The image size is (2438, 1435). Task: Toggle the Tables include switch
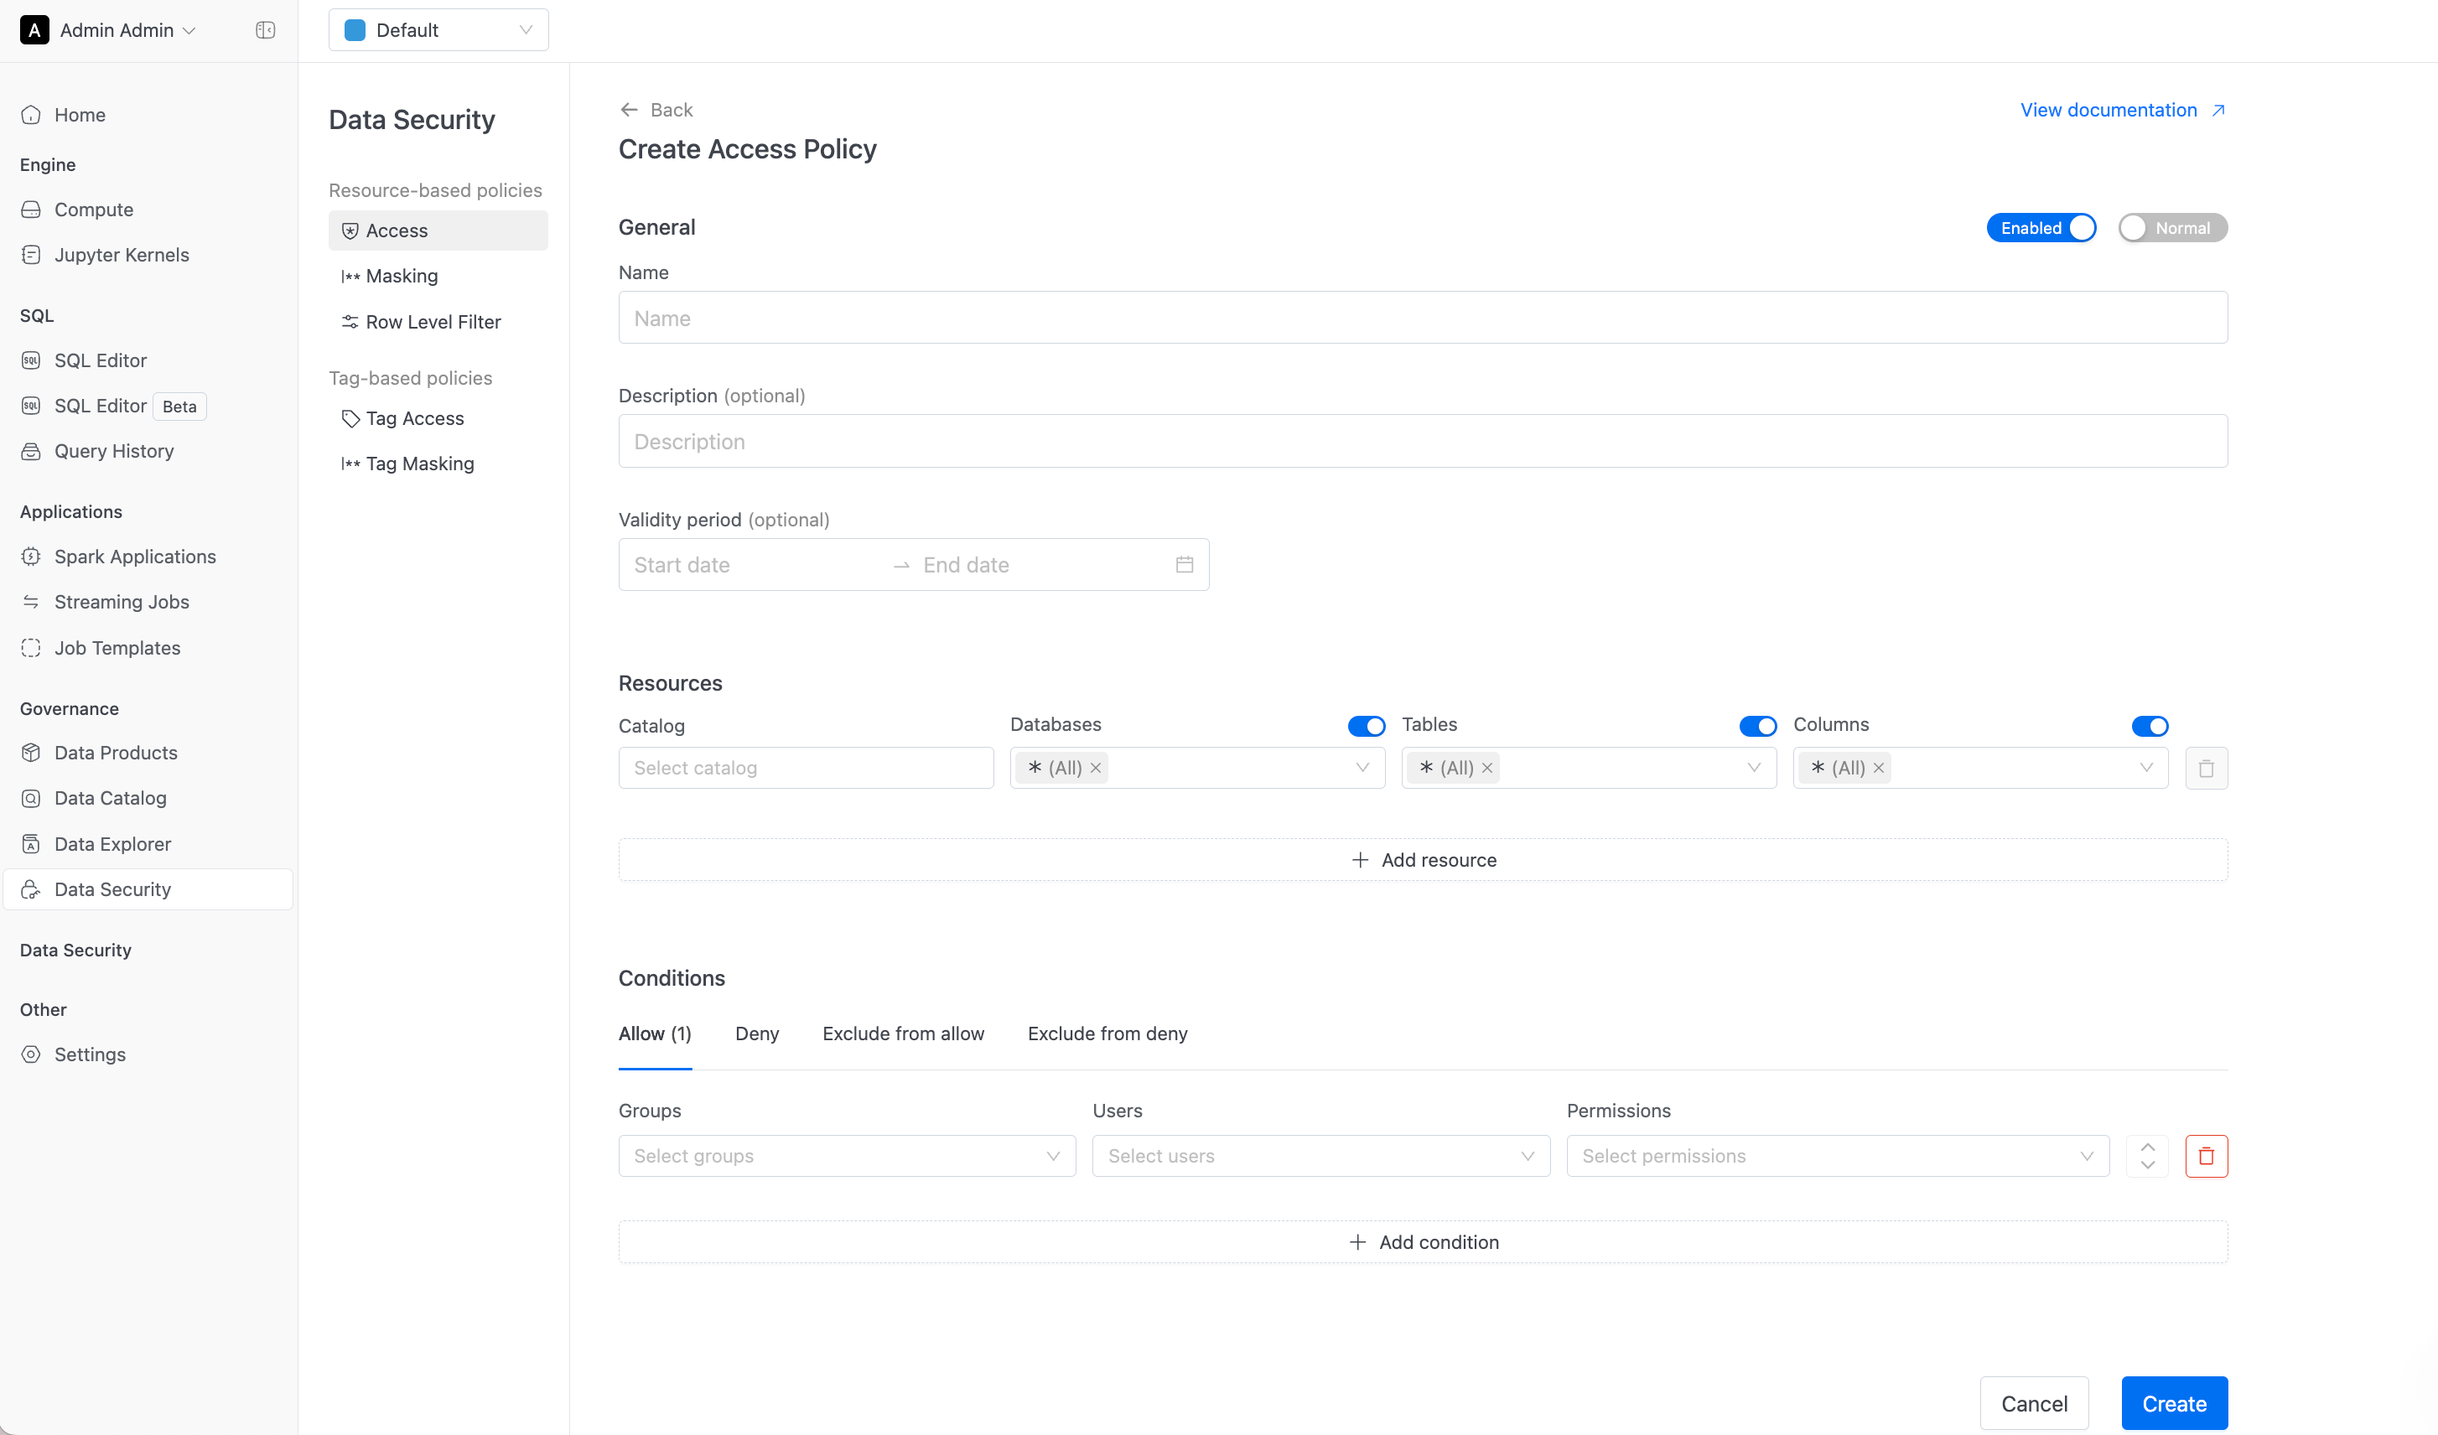[x=1758, y=726]
